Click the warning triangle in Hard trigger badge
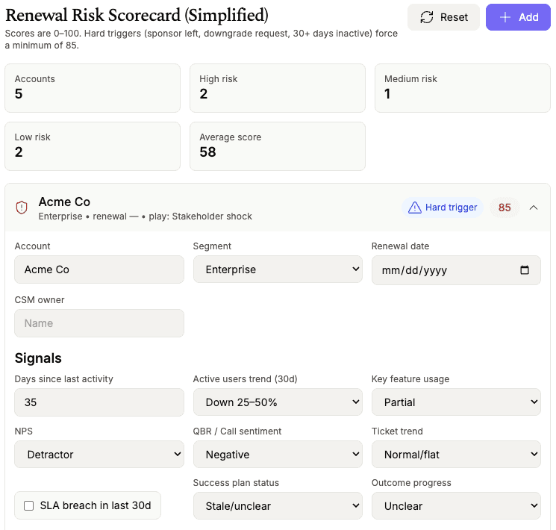 point(415,208)
